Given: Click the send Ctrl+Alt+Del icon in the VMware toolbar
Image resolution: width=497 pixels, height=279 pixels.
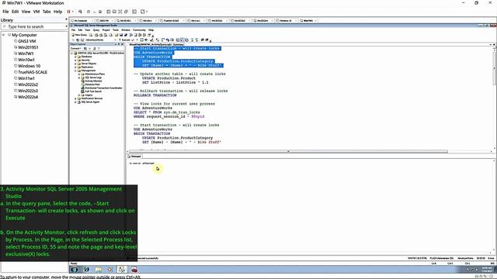Looking at the screenshot, I should pos(80,12).
